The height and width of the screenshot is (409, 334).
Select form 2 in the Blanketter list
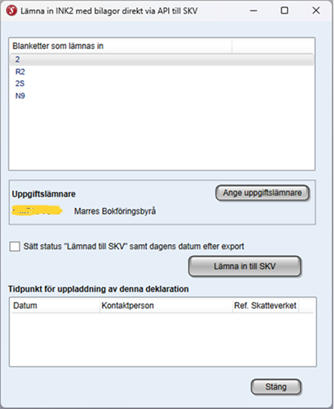tap(161, 60)
